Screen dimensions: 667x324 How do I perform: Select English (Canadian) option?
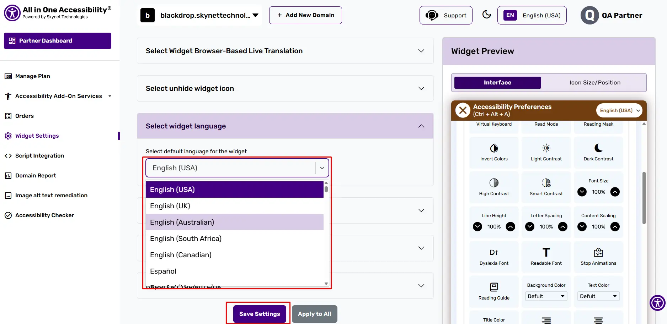point(235,255)
